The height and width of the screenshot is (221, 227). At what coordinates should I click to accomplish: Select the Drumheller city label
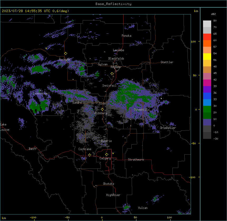168,128
